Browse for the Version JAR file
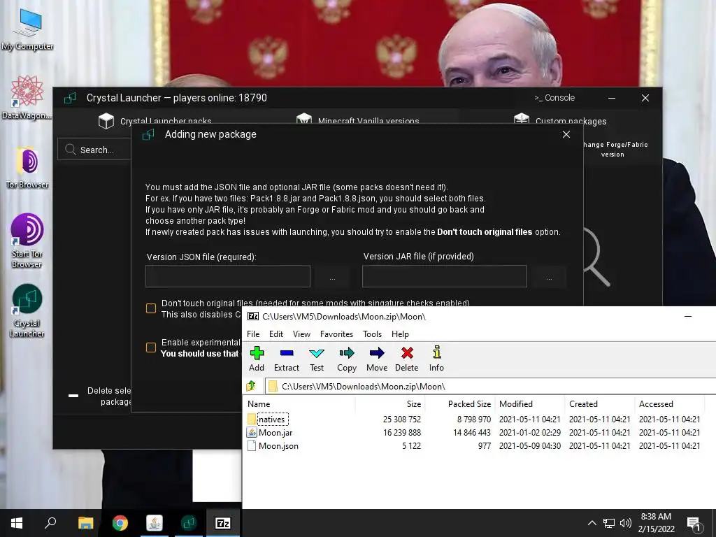 point(550,277)
